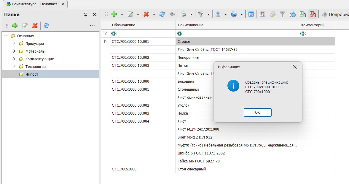
Task: Expand the Продукция folder
Action: tap(14, 43)
